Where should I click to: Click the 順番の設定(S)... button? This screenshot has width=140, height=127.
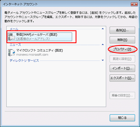click(x=122, y=95)
